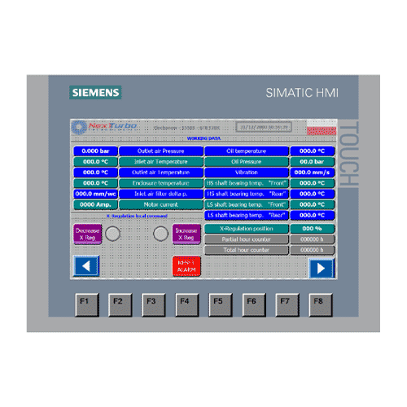The height and width of the screenshot is (407, 407).
Task: Click the Total hour counter value
Action: pyautogui.click(x=313, y=250)
